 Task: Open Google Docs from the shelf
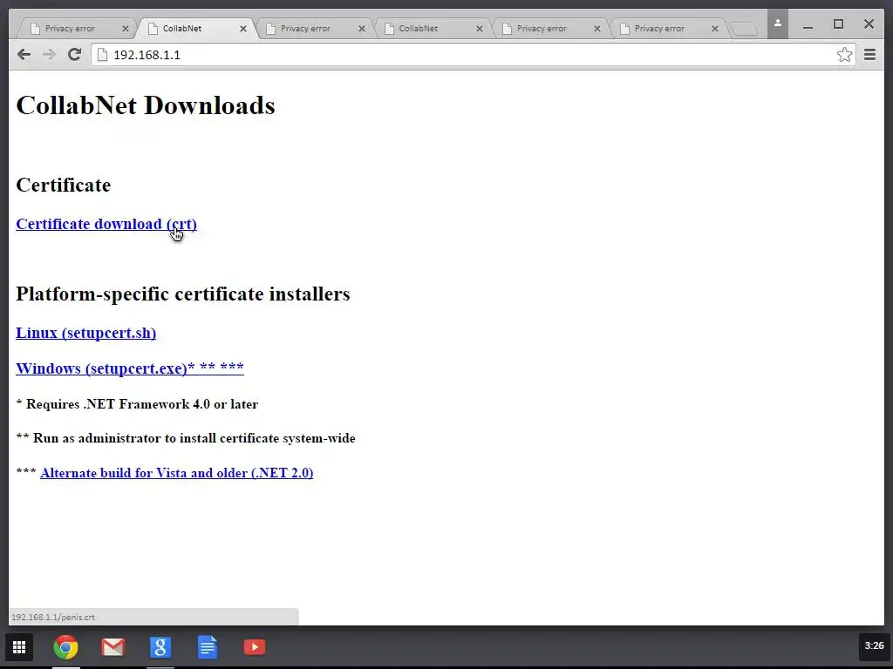(208, 647)
